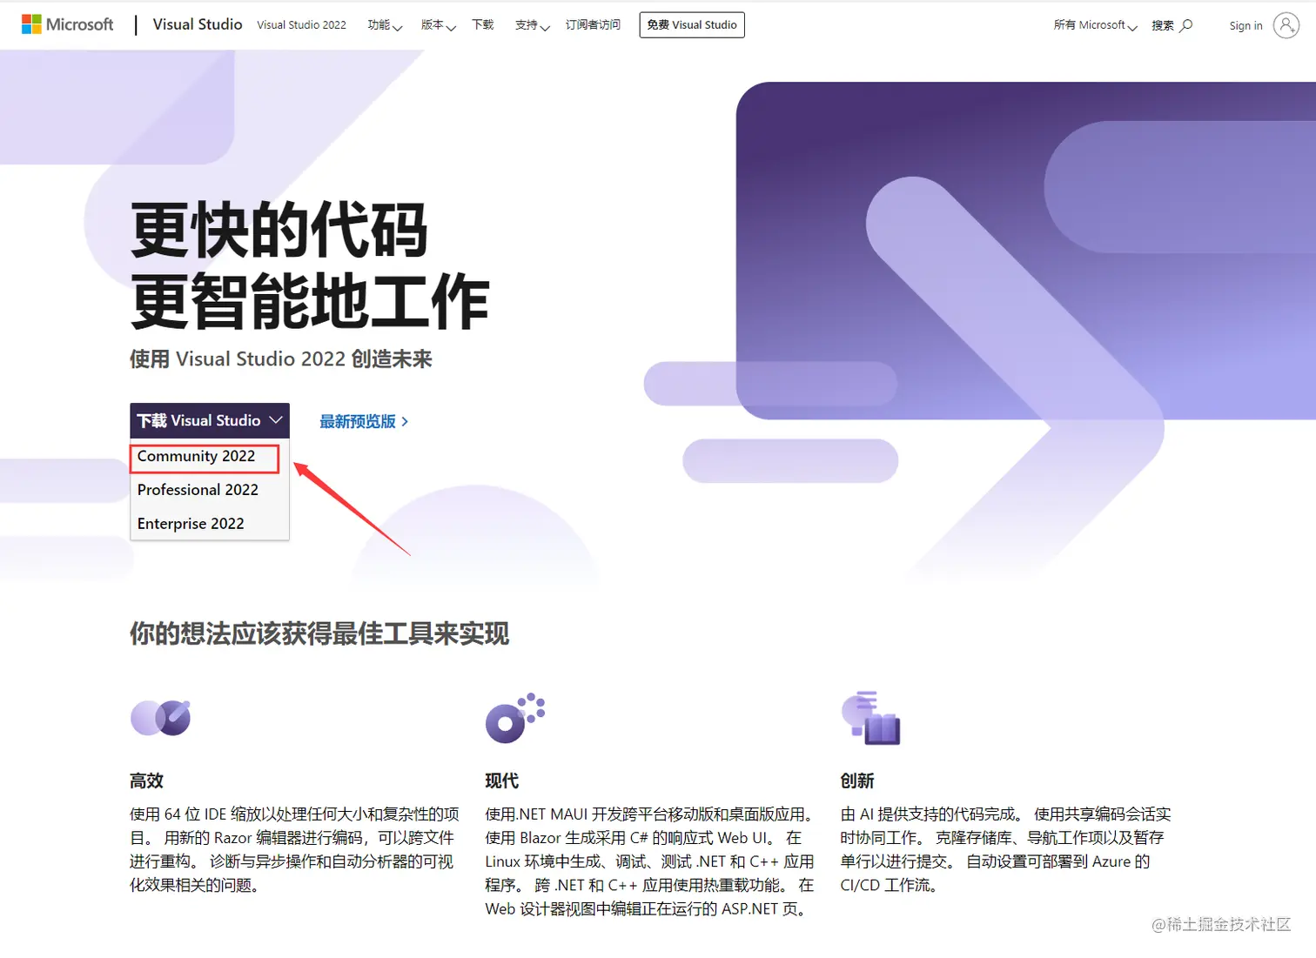
Task: Select Professional 2022 from download menu
Action: click(198, 490)
